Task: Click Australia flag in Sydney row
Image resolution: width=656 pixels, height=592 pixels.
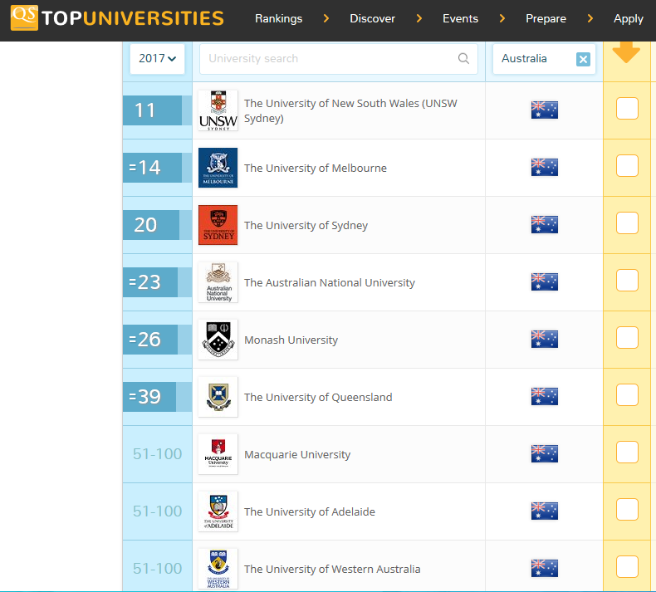Action: pyautogui.click(x=544, y=225)
